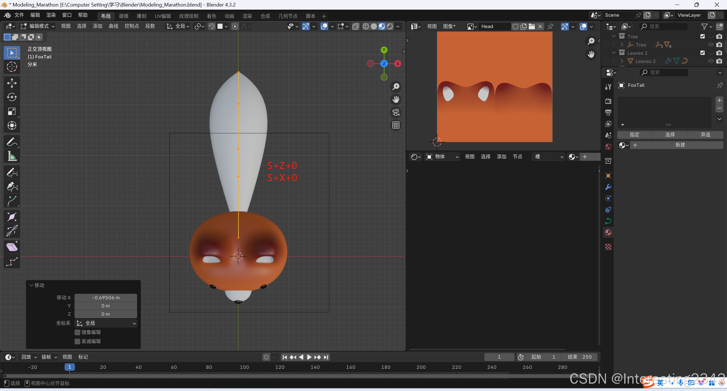Click the 移动 X value field
The image size is (727, 391).
coord(106,298)
